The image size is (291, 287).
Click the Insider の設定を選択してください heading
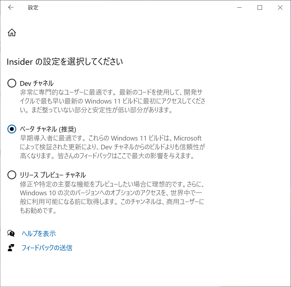click(65, 62)
